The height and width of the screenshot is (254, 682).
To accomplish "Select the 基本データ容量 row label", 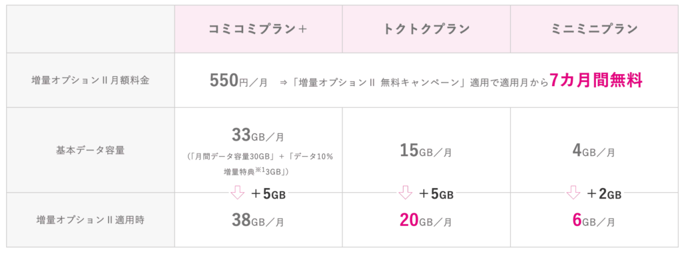I will point(91,150).
